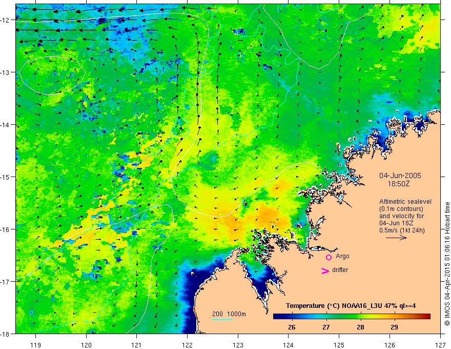This screenshot has width=451, height=349.
Task: Click the longitude axis label 127
Action: pyautogui.click(x=440, y=345)
